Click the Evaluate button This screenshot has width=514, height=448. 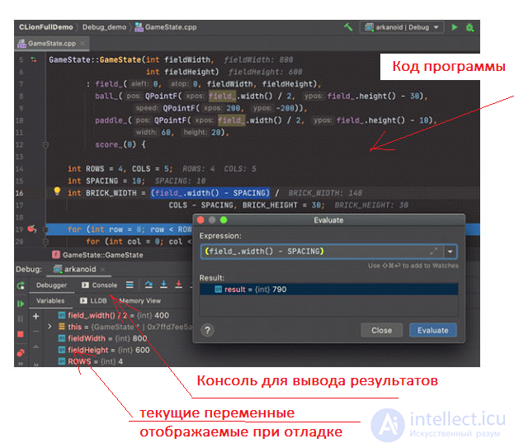click(x=432, y=330)
